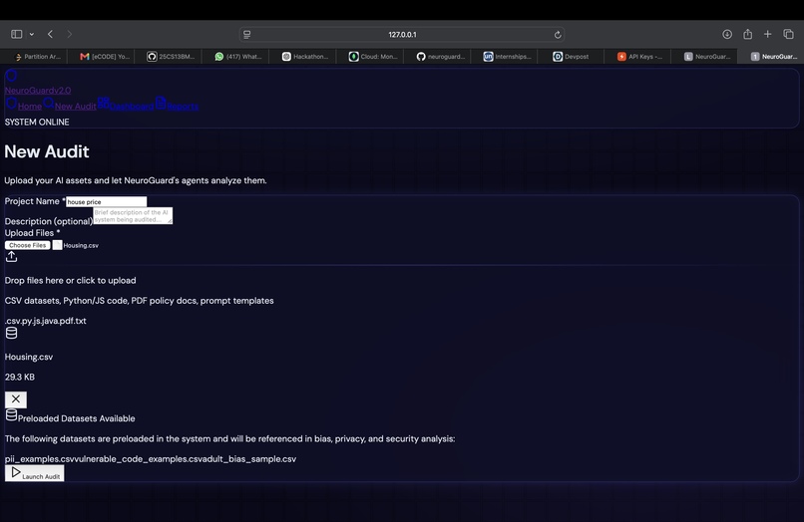Open a new tab with plus icon

click(x=768, y=34)
